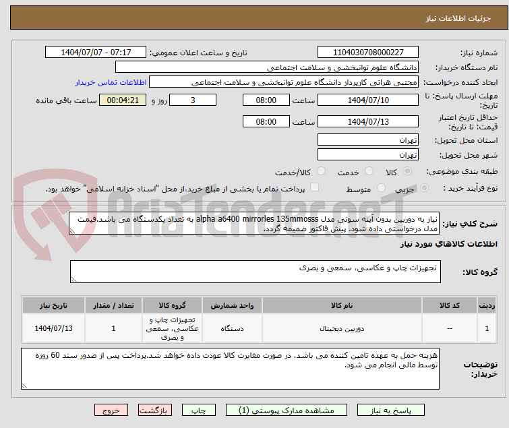Image resolution: width=509 pixels, height=428 pixels.
Task: Click the resize grip of description textarea
Action: (72, 231)
